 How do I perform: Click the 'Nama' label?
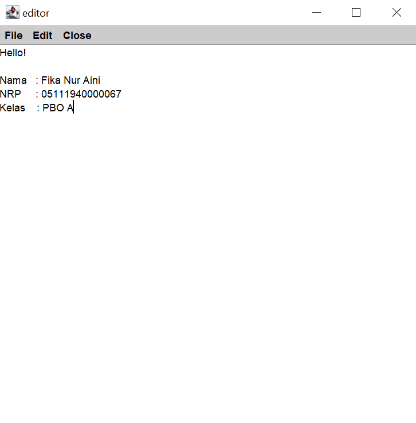[x=13, y=80]
